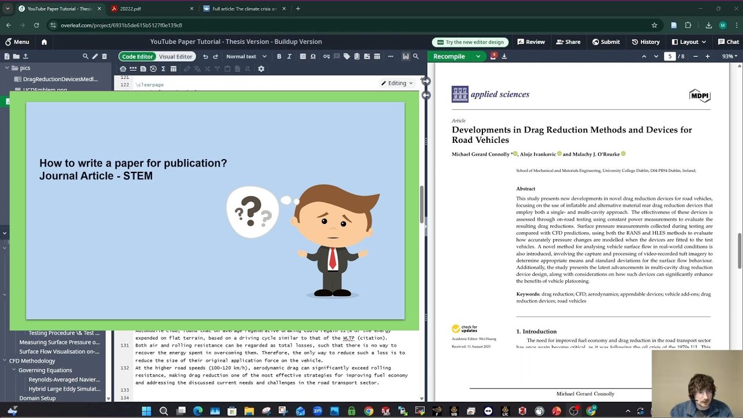The width and height of the screenshot is (743, 418).
Task: Open the Layout dropdown
Action: [x=689, y=42]
